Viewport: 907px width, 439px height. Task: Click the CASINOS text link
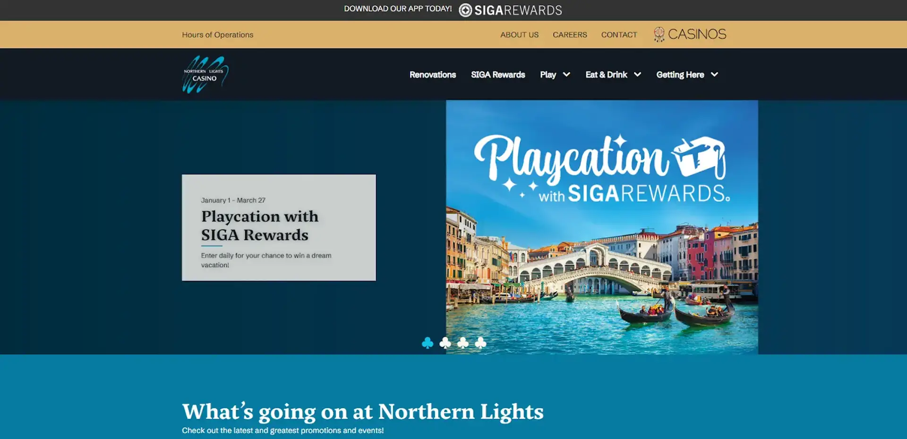point(697,34)
